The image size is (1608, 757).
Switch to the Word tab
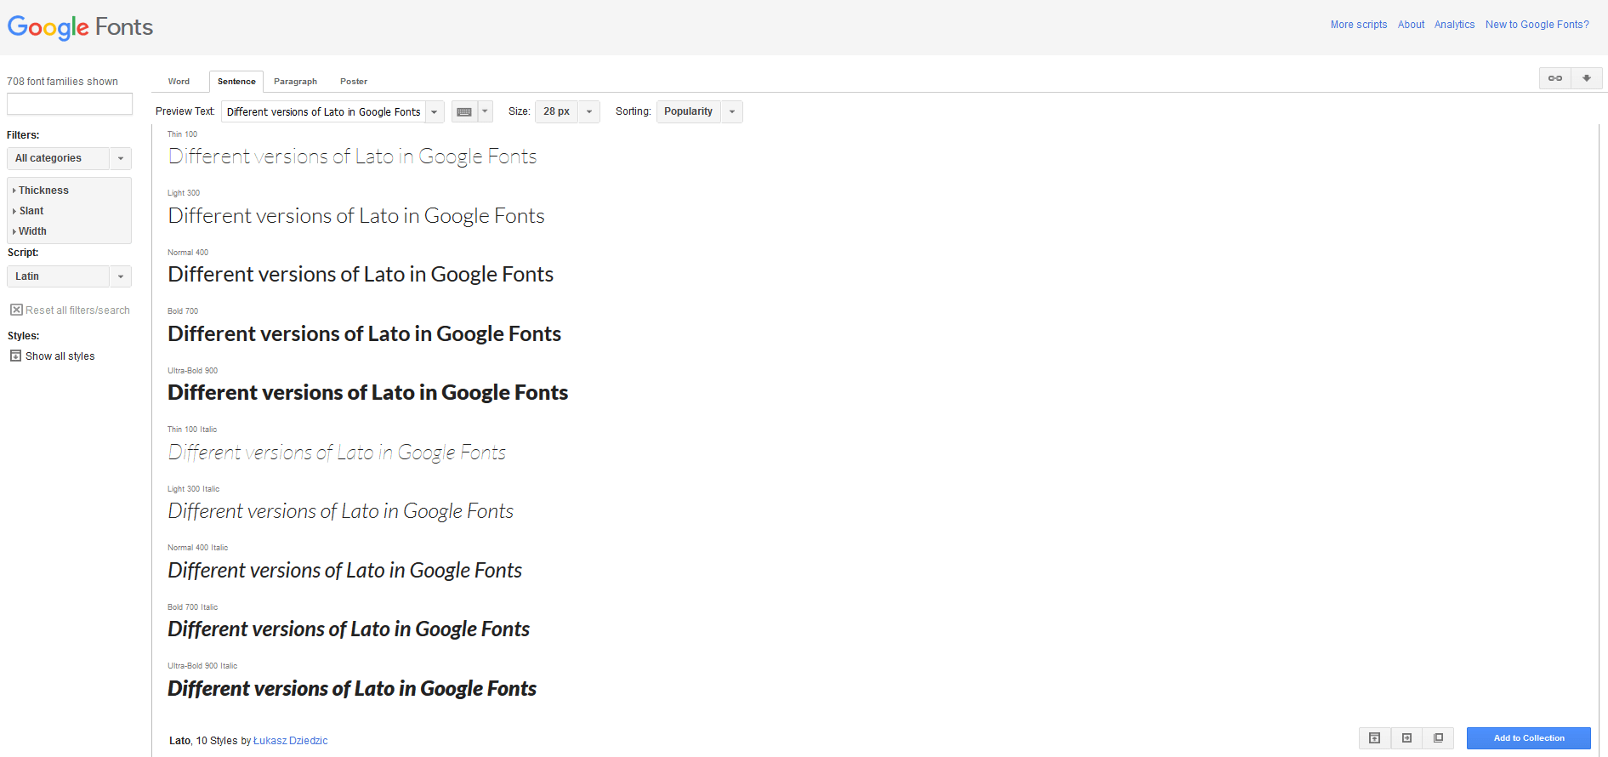[x=179, y=82]
